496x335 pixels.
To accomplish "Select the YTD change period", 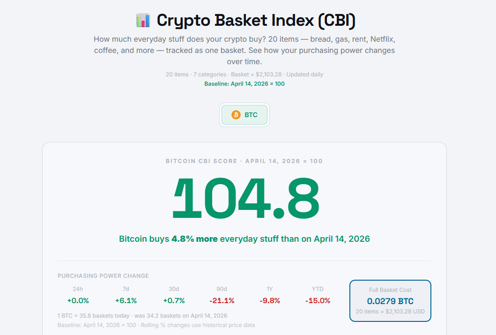I will [317, 289].
